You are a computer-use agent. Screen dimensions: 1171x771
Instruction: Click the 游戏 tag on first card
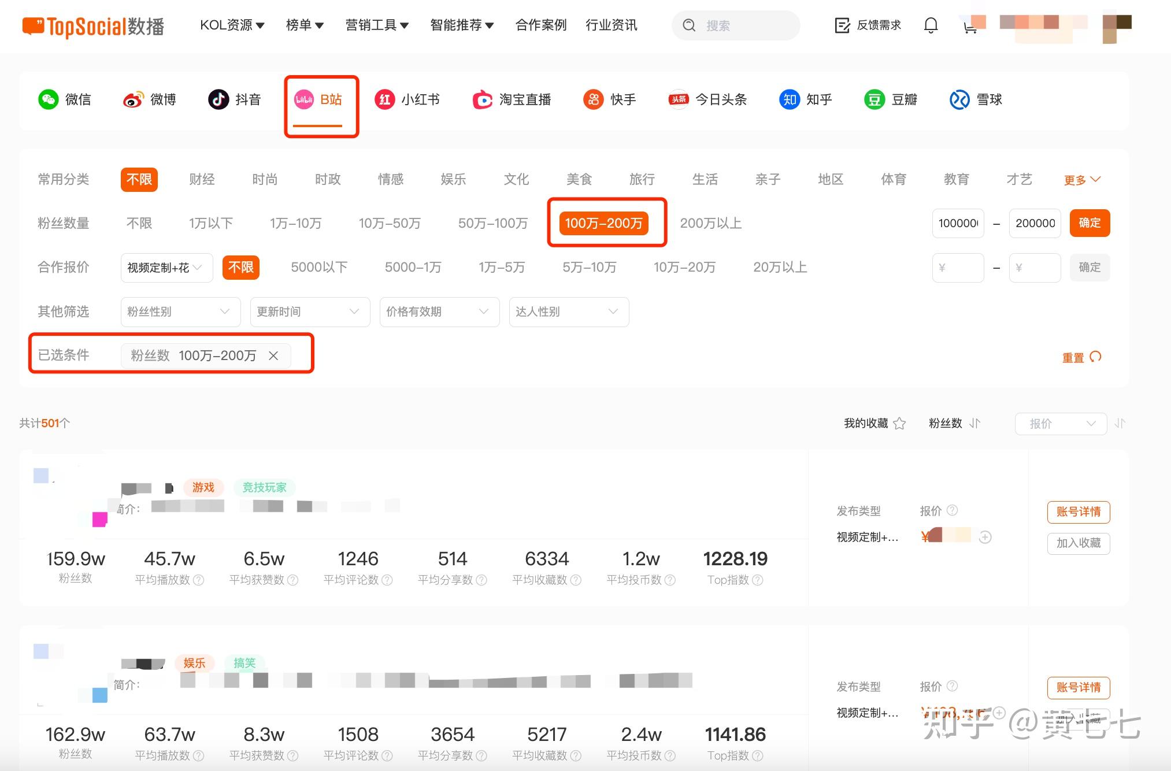point(203,487)
